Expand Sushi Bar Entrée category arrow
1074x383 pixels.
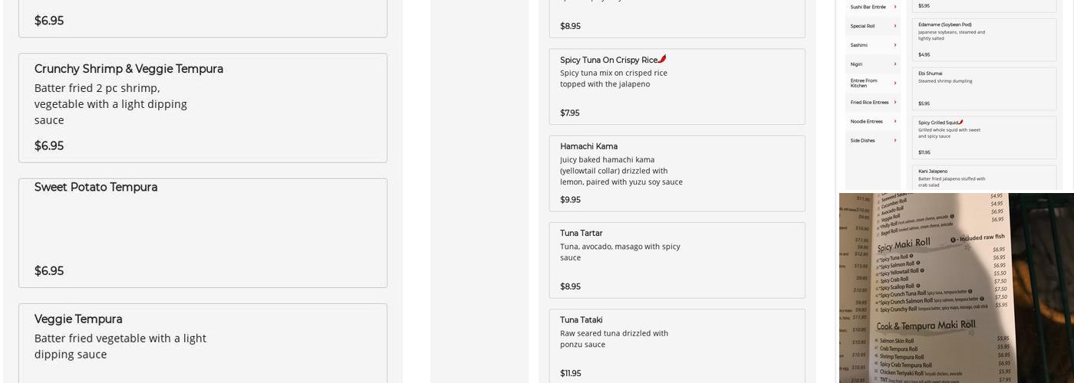895,7
